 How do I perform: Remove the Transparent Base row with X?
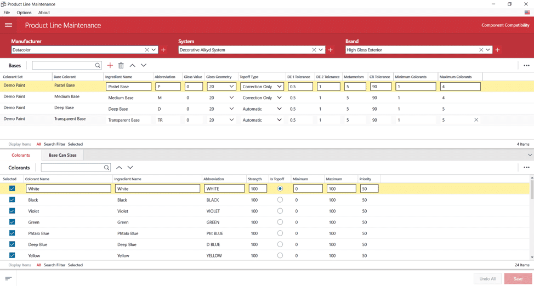(x=476, y=119)
